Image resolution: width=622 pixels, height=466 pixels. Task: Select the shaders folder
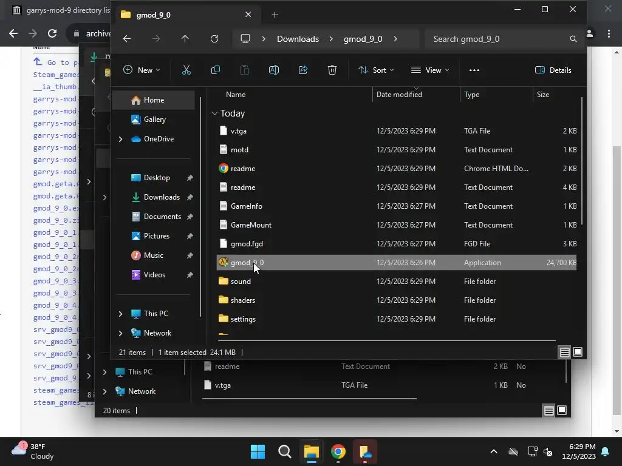pos(397,300)
